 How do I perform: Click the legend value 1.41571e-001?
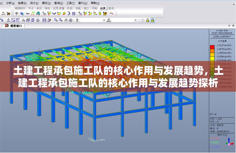[x=224, y=45]
